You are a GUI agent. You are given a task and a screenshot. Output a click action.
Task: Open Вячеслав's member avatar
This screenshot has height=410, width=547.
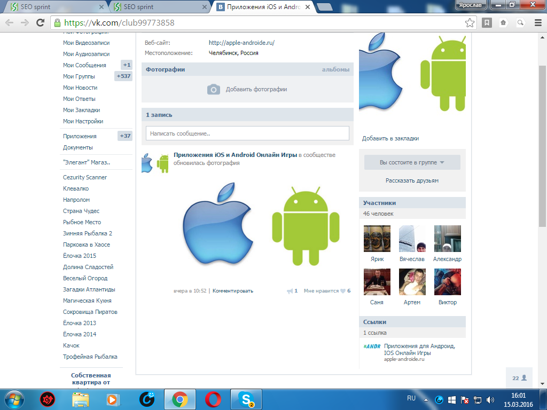click(412, 239)
